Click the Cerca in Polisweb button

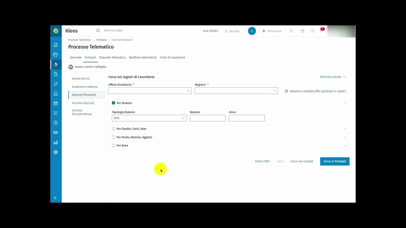click(335, 161)
